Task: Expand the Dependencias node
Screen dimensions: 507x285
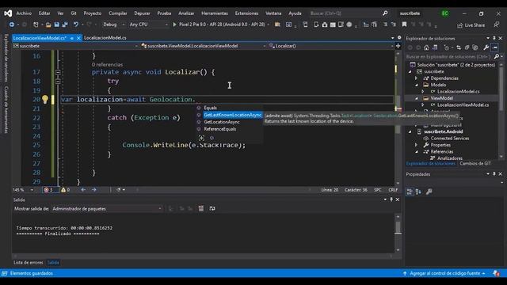Action: click(x=417, y=78)
